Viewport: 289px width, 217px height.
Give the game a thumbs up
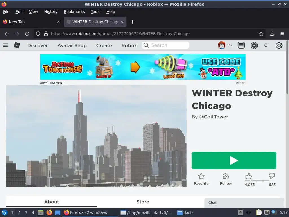click(248, 176)
